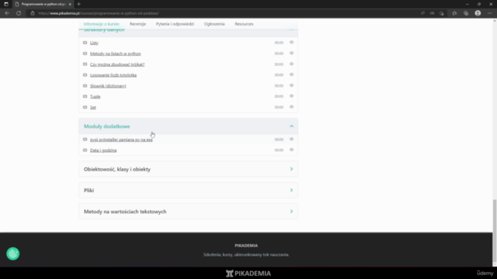The width and height of the screenshot is (497, 279).
Task: Click video icon beside Losowanie liczb totolotka
Action: pyautogui.click(x=85, y=75)
